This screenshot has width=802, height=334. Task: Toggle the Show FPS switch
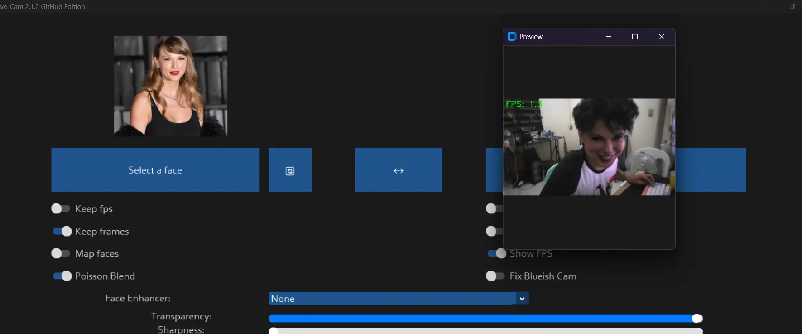tap(497, 253)
